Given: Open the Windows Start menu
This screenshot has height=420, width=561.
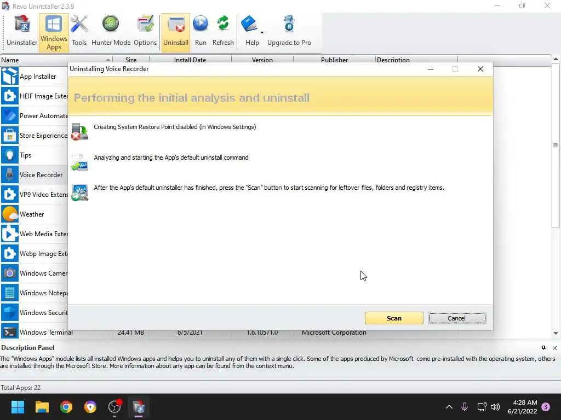Looking at the screenshot, I should [x=18, y=407].
